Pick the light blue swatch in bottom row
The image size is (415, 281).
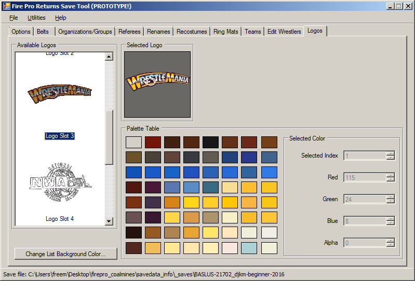point(249,248)
